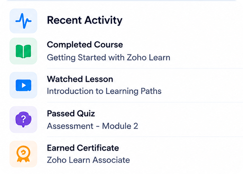Screen dimensions: 243x174
Task: Select the Watched Lesson entry title
Action: coord(80,79)
